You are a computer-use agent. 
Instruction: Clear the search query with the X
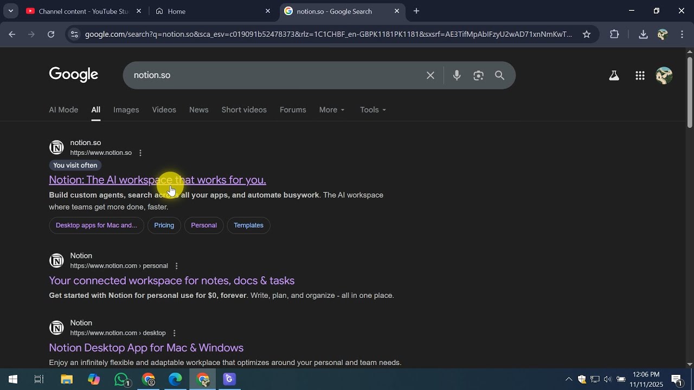(x=430, y=75)
